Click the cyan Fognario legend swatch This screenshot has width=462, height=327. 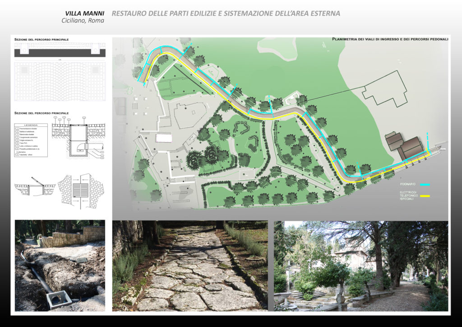pos(425,184)
